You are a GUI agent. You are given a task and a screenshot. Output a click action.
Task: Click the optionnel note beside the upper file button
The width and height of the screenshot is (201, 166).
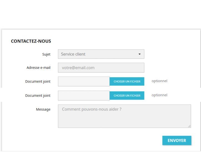[159, 81]
